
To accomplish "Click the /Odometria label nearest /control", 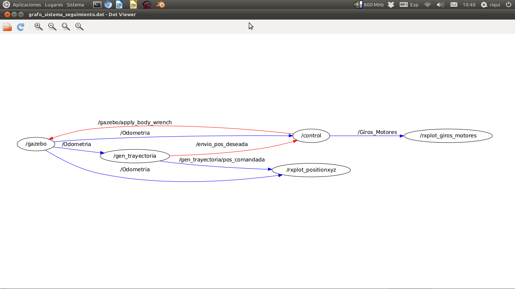I will tap(135, 133).
